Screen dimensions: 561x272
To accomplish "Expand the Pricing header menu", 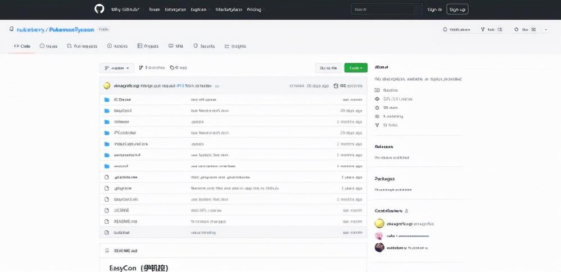I will [x=256, y=10].
